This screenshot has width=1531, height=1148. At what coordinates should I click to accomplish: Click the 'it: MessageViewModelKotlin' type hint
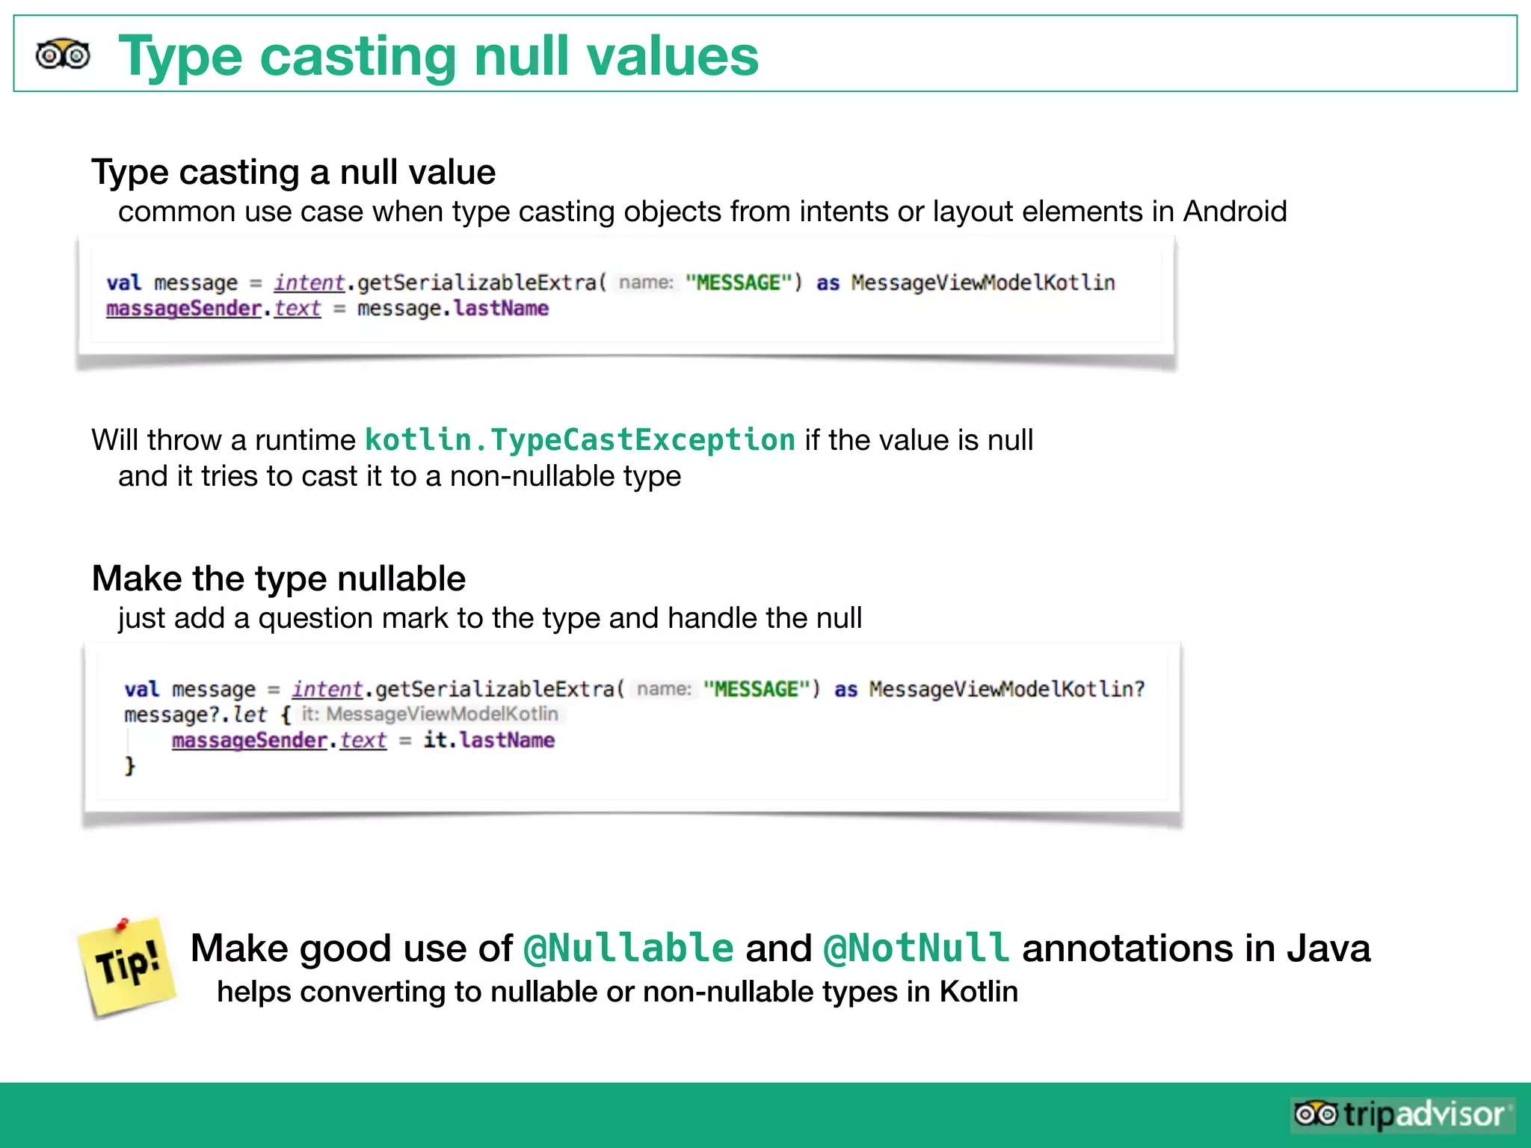430,714
